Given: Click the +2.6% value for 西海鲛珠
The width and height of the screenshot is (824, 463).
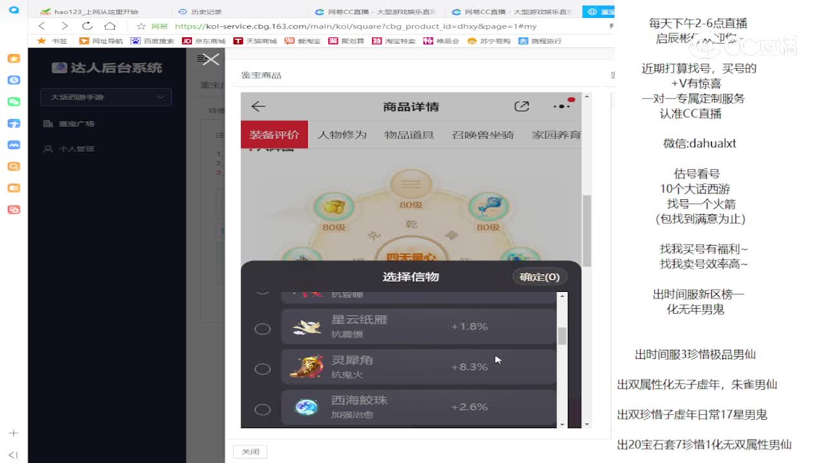Looking at the screenshot, I should pyautogui.click(x=469, y=407).
